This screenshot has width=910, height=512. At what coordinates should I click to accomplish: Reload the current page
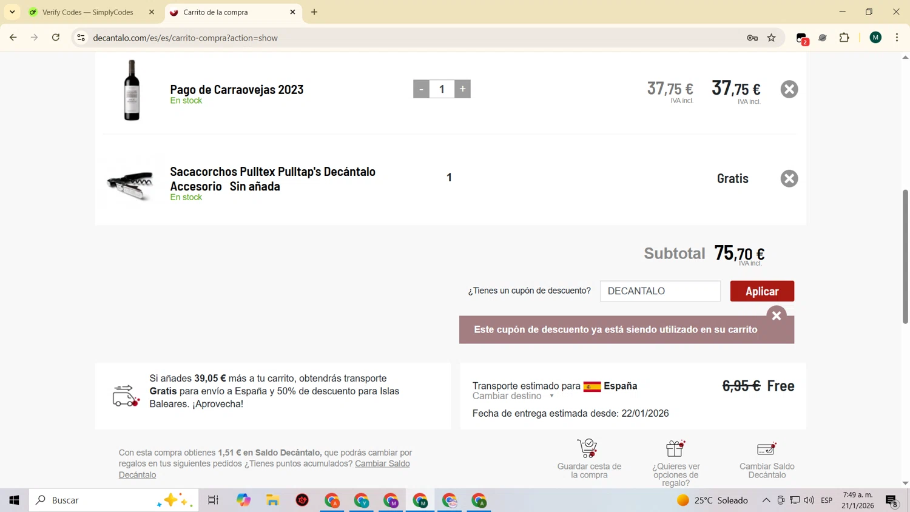pyautogui.click(x=56, y=38)
